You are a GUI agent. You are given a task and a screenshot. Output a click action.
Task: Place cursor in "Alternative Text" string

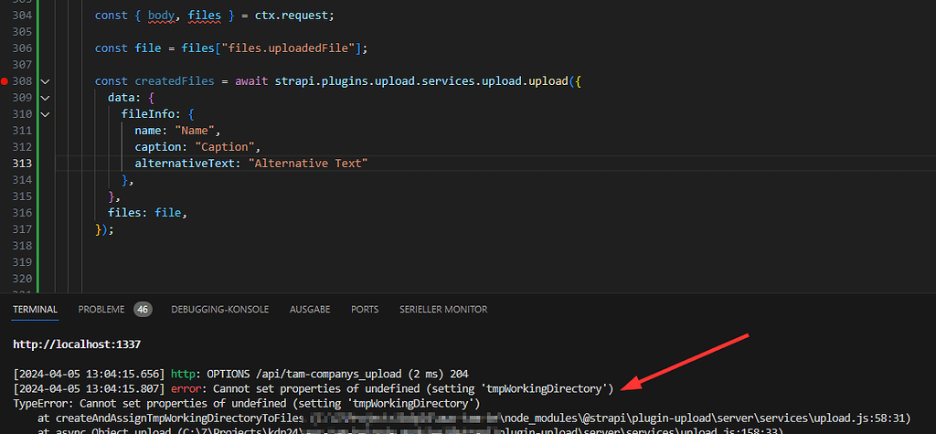pos(308,163)
